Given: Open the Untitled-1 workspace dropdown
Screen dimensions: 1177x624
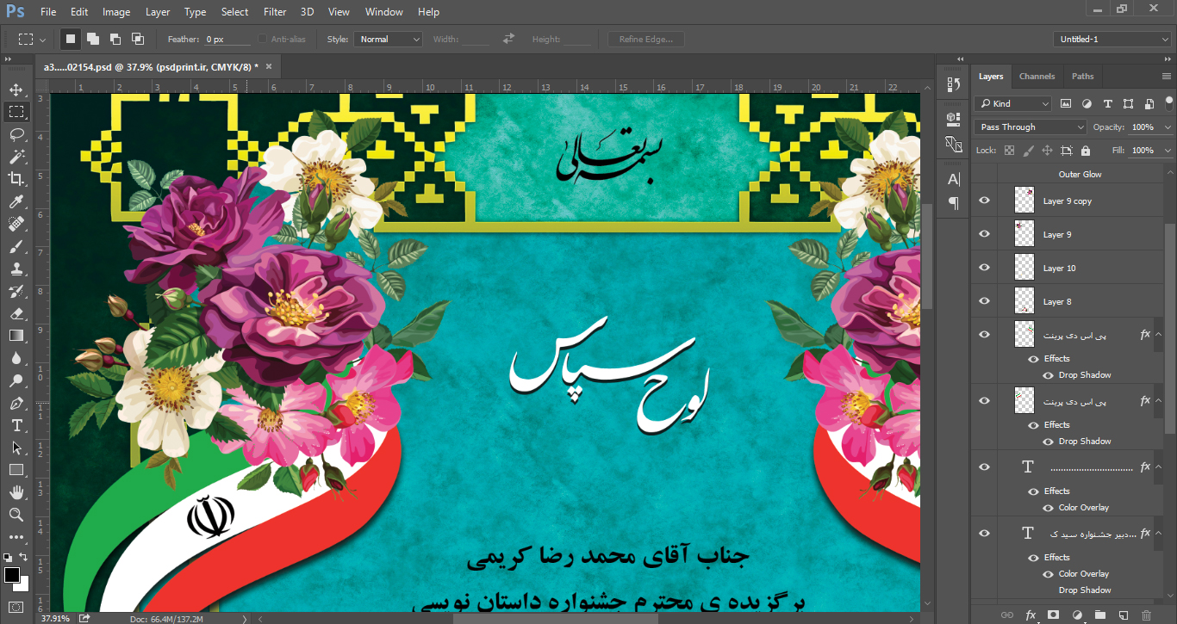Looking at the screenshot, I should (1112, 39).
